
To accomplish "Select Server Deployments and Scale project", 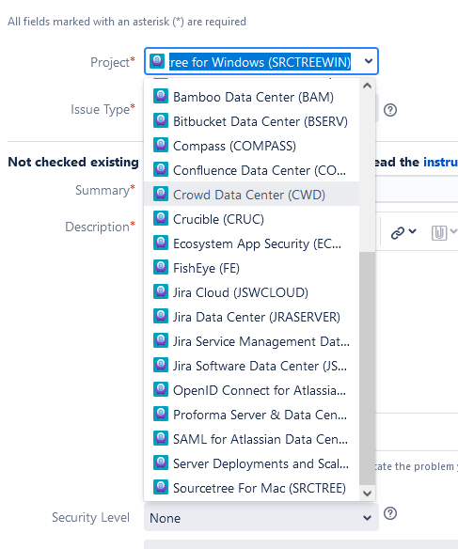I will point(251,463).
